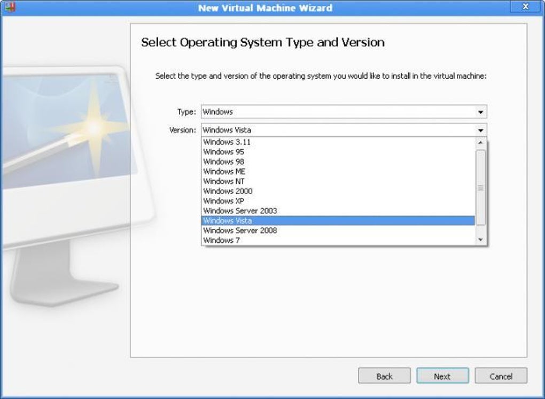Select Windows 2000 entry
The width and height of the screenshot is (545, 399).
click(338, 191)
